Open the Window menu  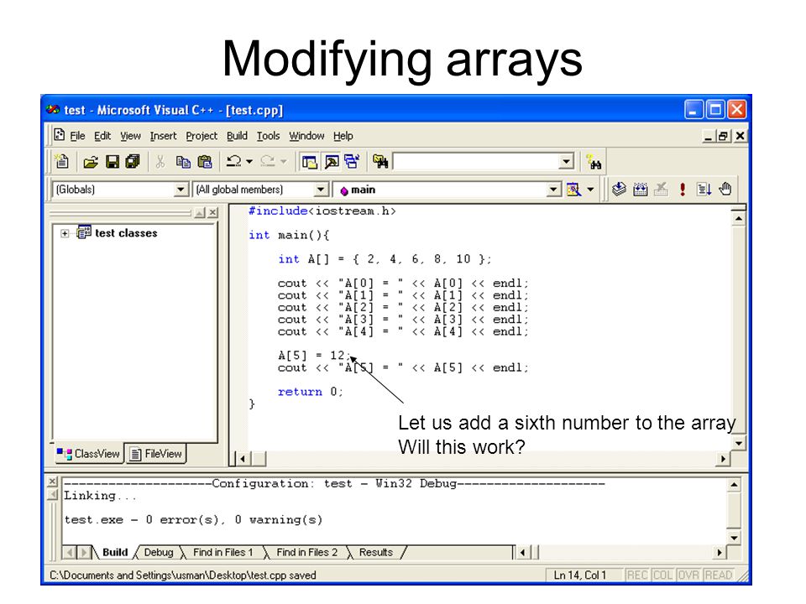(x=306, y=136)
